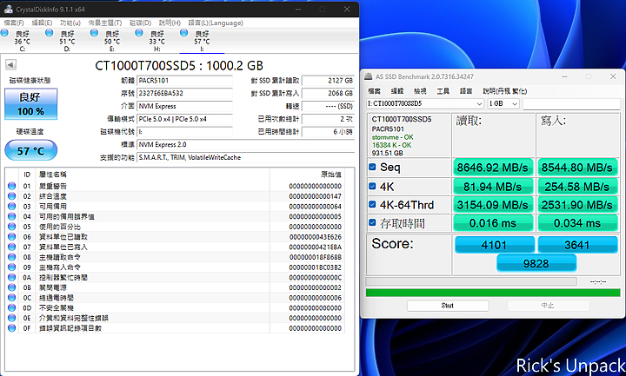
Task: Click status dot for attribute ID 05
Action: (11, 227)
